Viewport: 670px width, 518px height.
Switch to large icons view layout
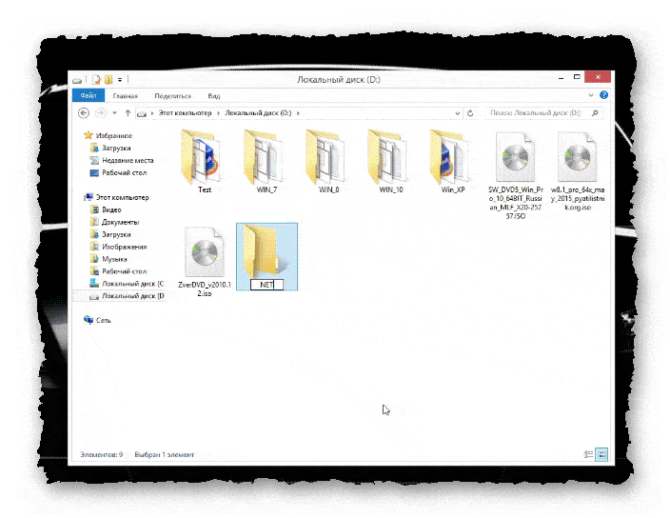(601, 455)
